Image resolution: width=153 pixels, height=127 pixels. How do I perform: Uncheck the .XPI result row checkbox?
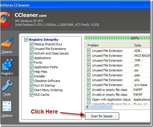click(x=89, y=65)
